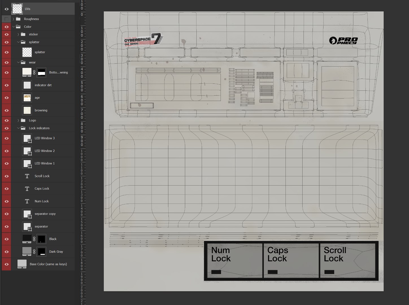Collapse the splatter group
409x305 pixels.
[18, 42]
